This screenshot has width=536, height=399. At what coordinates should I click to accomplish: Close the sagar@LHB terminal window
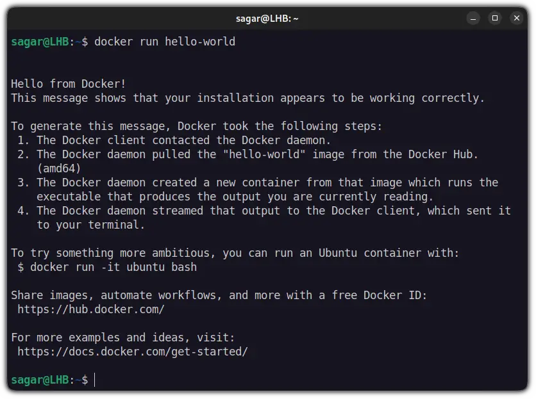click(517, 18)
